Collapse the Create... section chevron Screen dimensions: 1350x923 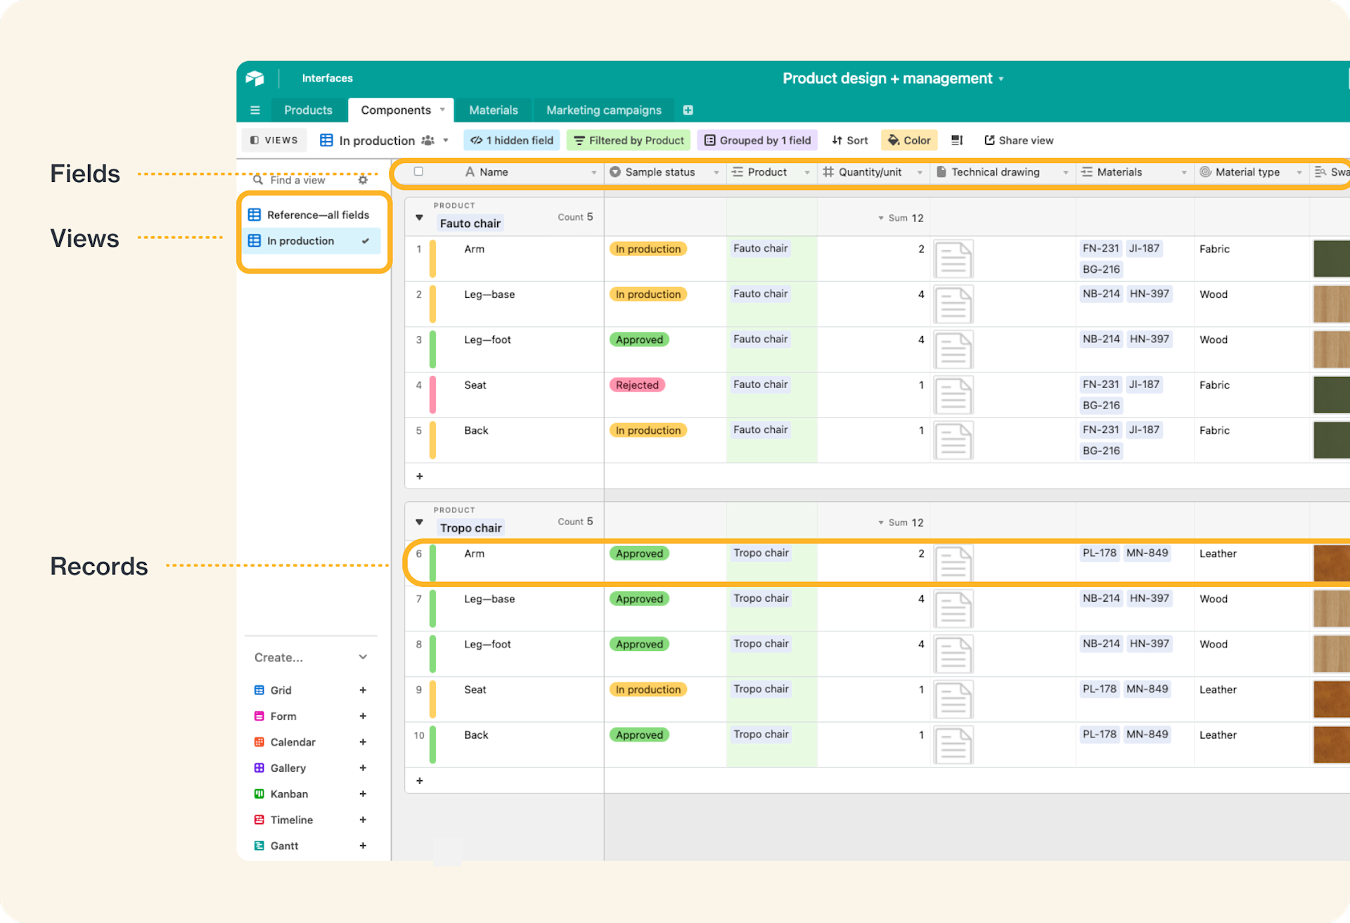tap(363, 657)
